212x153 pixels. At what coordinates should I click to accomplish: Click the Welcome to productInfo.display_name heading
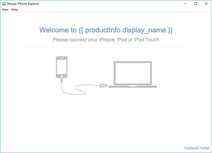(106, 30)
